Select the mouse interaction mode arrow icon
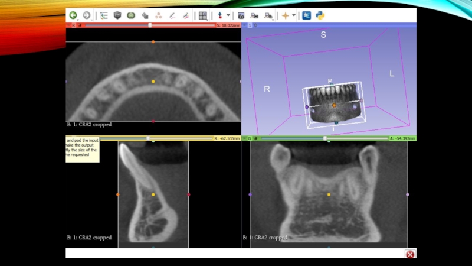472x266 pixels. coord(220,15)
